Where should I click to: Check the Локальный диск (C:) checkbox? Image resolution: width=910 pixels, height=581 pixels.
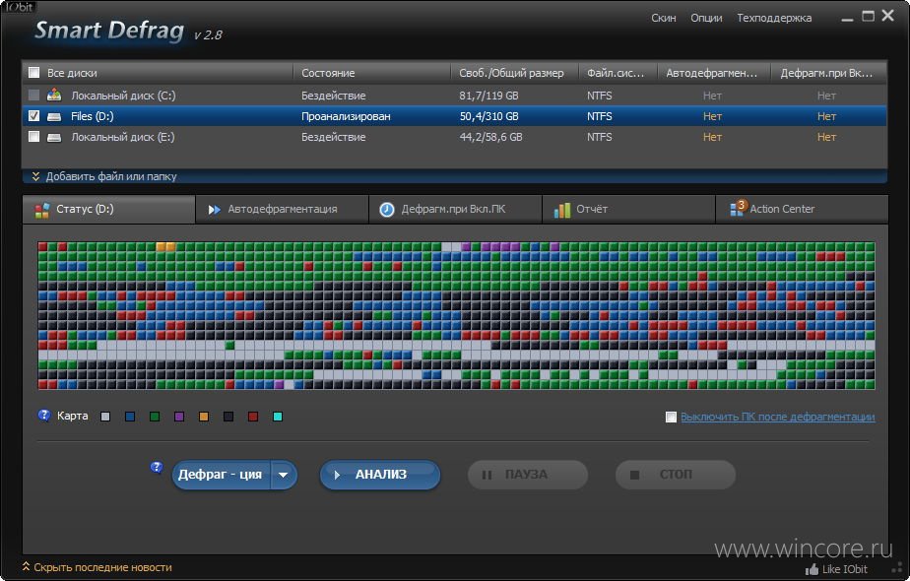click(x=34, y=95)
